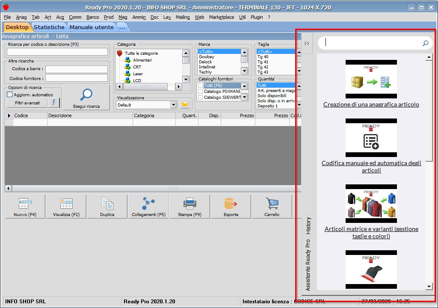Viewport: 438px width, 308px height.
Task: Click the Codice fornitore input field
Action: (x=77, y=78)
